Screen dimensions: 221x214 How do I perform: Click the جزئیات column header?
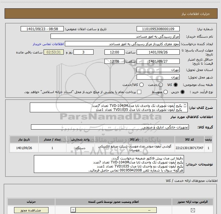[x=31, y=202]
